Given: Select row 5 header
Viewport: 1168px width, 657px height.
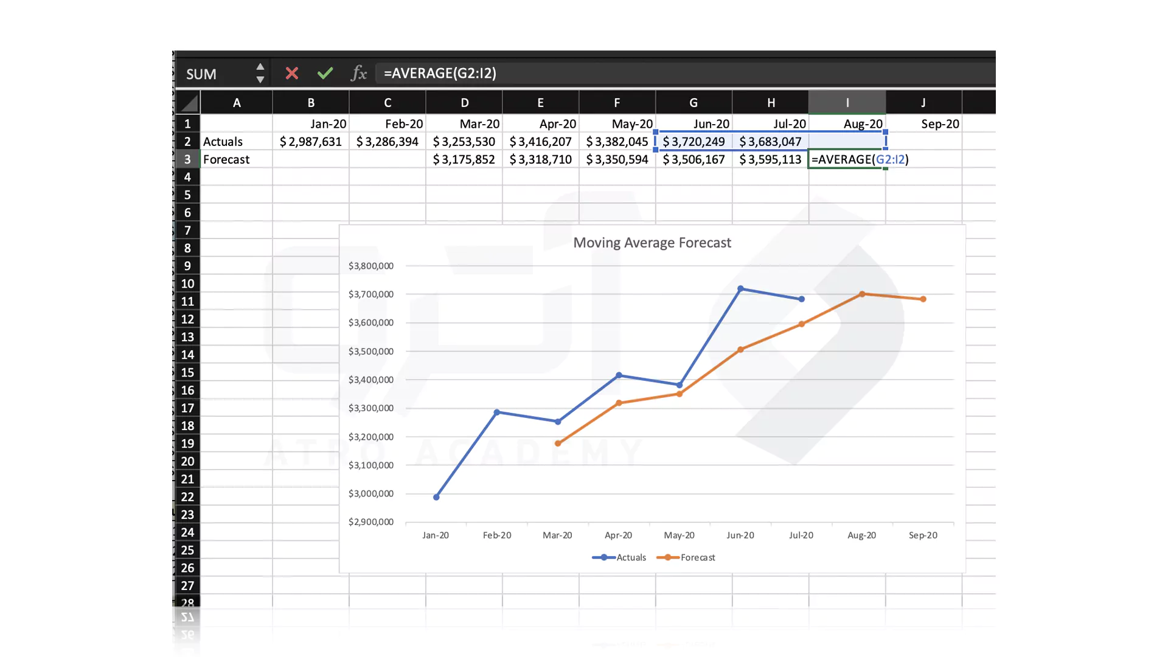Looking at the screenshot, I should (x=187, y=195).
